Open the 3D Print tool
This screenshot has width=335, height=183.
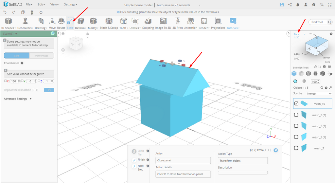click(x=178, y=23)
